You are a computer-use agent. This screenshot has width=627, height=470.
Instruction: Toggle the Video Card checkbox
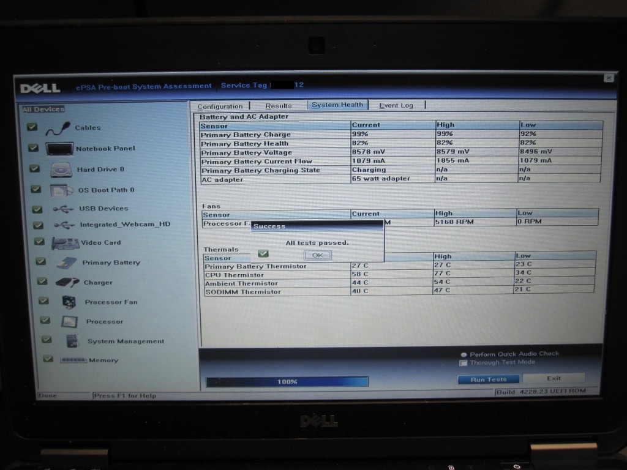(x=39, y=241)
